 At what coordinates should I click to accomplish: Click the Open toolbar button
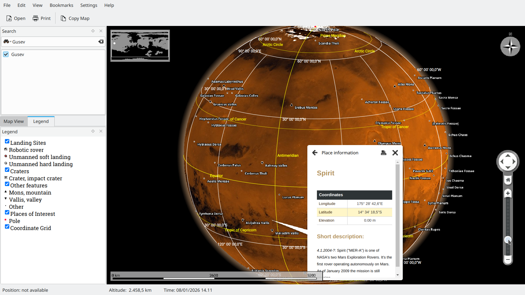point(16,18)
